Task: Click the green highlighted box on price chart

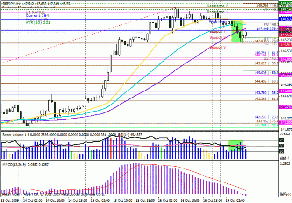Action: (237, 31)
